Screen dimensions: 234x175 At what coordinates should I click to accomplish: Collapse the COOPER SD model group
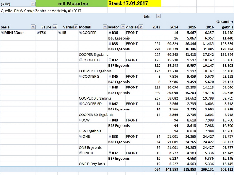pyautogui.click(x=81, y=103)
